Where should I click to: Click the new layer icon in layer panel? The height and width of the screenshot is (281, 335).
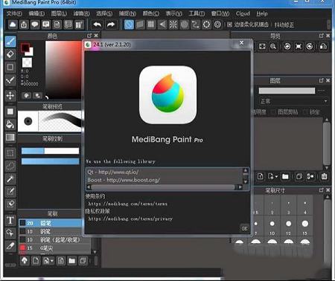261,176
